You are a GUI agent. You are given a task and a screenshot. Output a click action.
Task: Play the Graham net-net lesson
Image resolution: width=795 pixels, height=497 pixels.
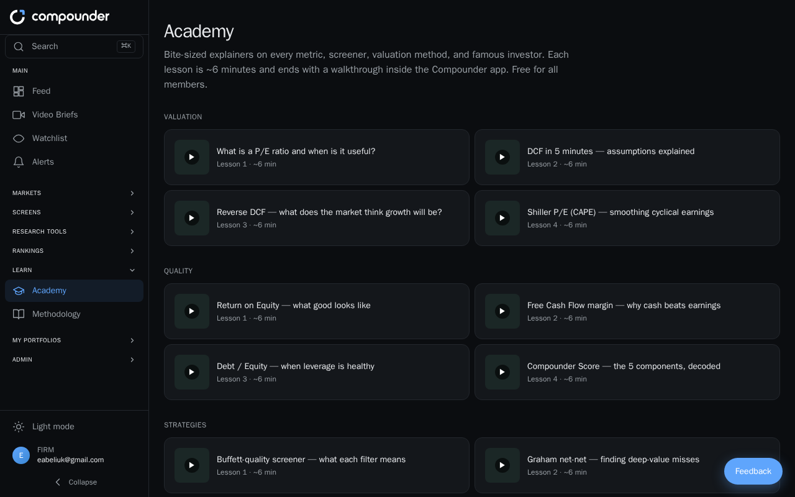[x=502, y=465]
